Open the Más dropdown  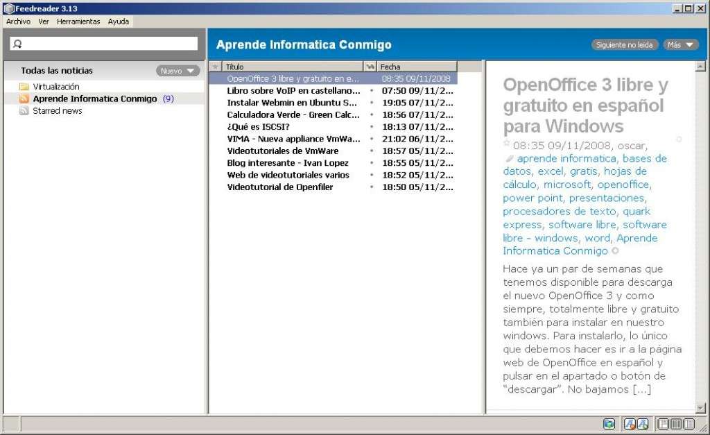[x=679, y=44]
